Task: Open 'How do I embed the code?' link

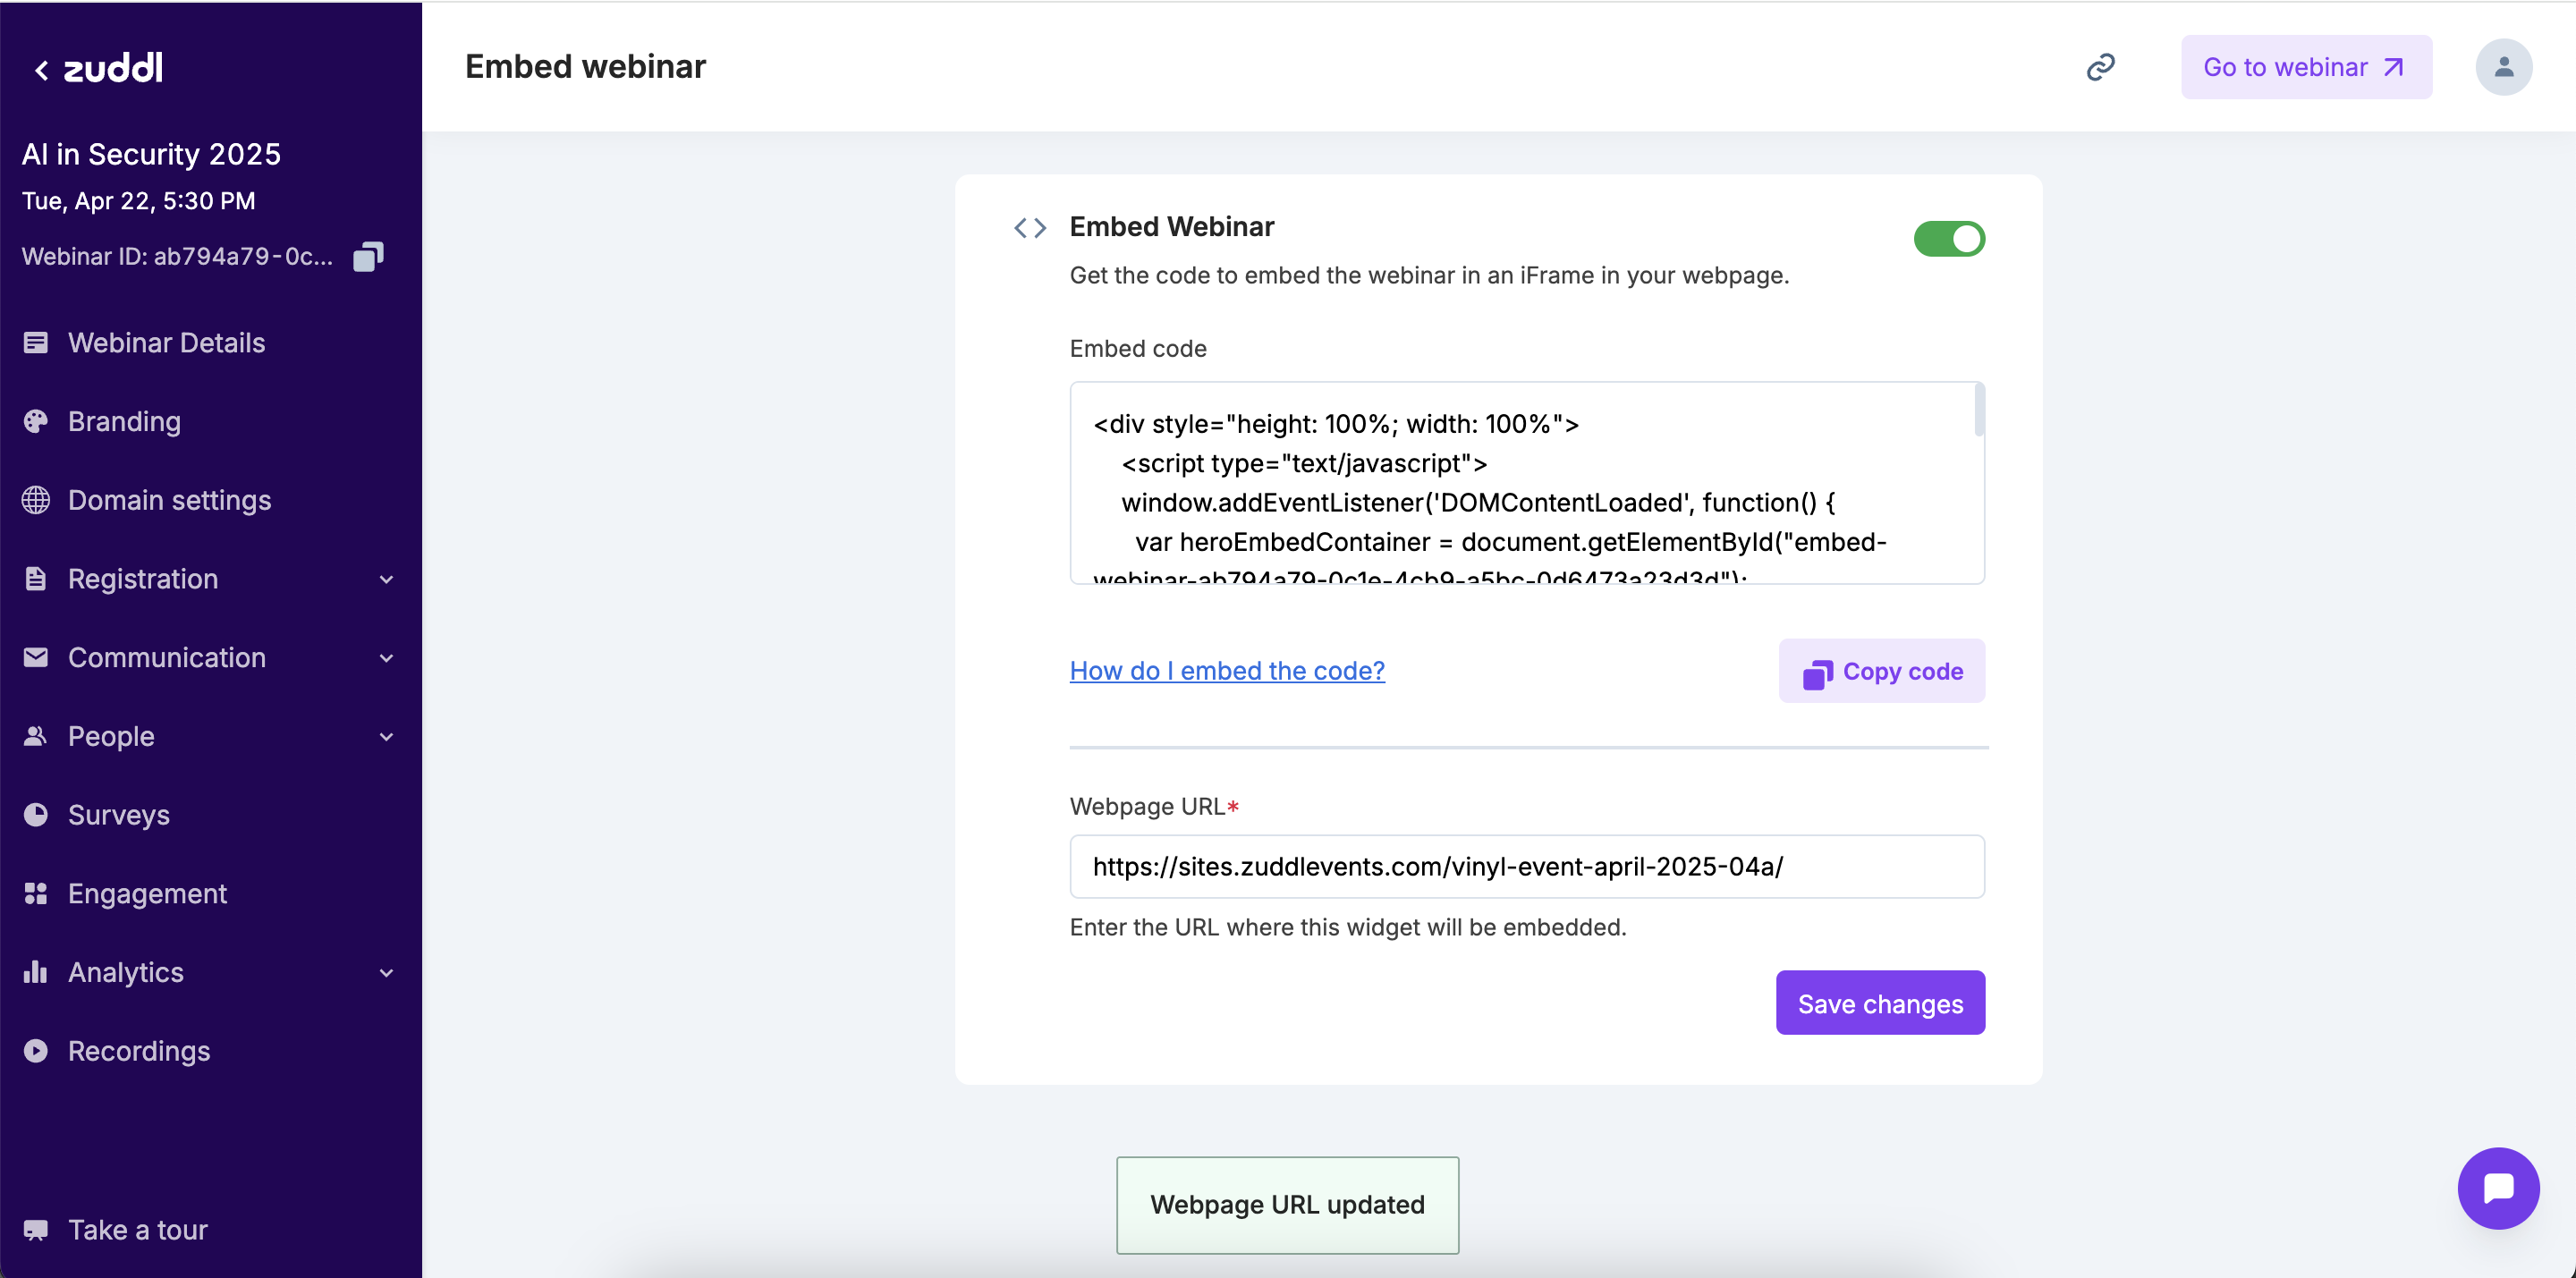Action: (1226, 670)
